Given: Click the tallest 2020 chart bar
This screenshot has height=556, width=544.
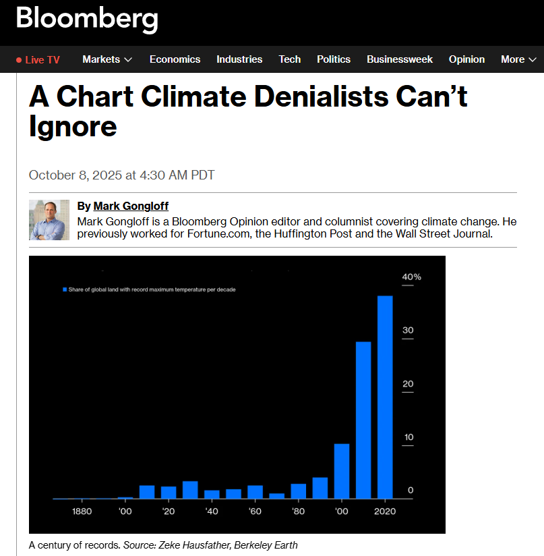Looking at the screenshot, I should click(385, 397).
